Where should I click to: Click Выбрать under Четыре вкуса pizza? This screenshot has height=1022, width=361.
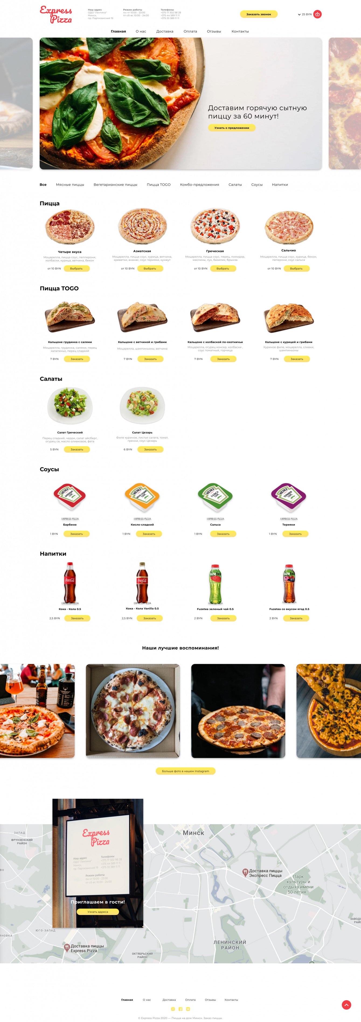76,269
